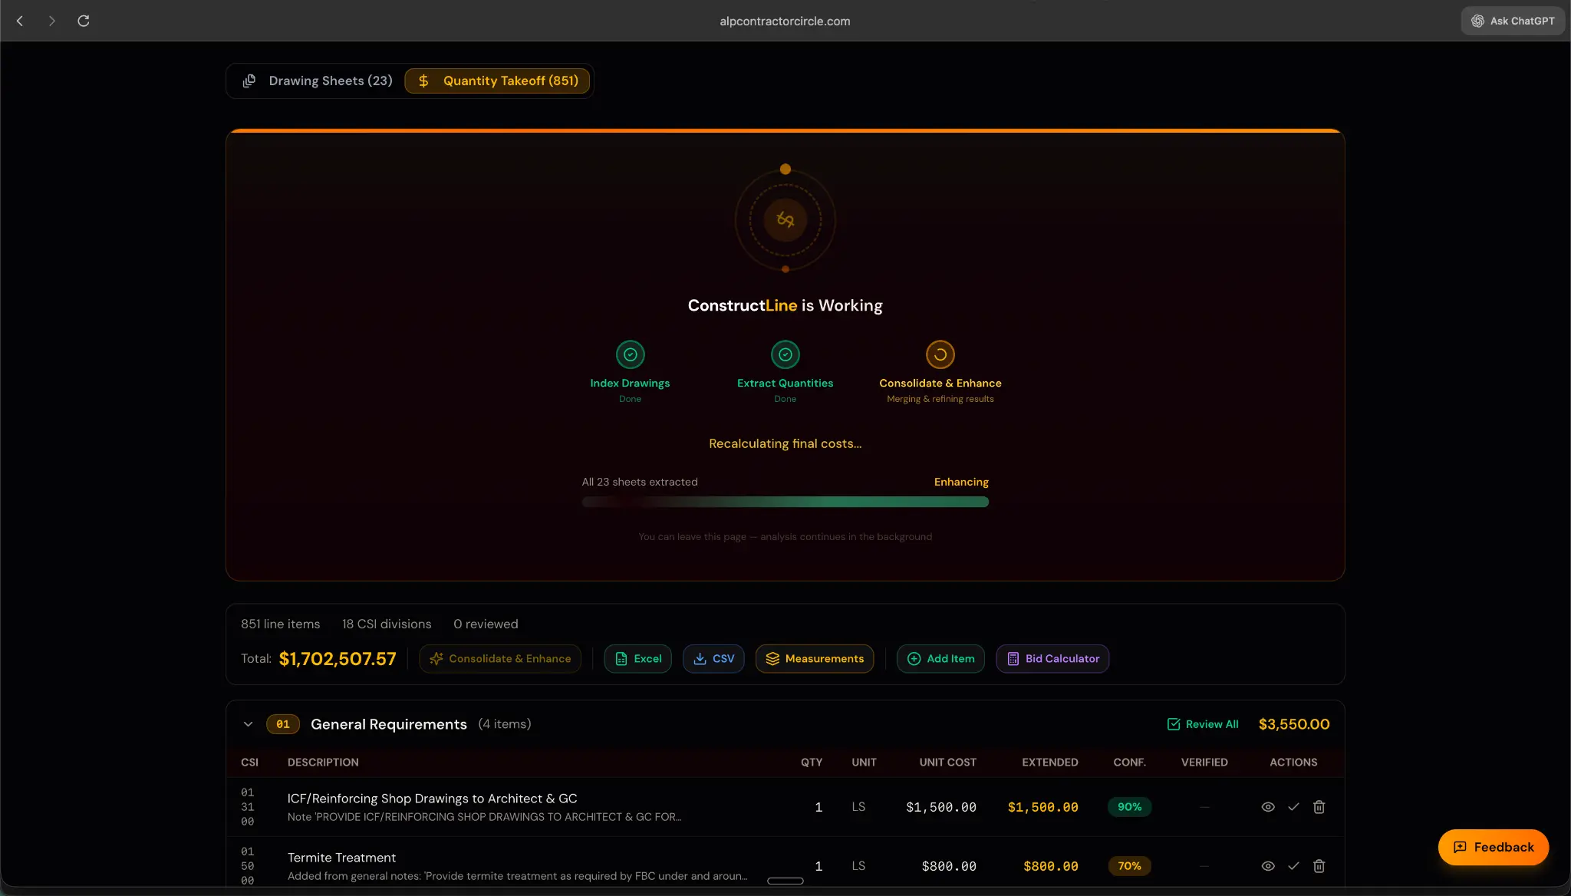View the Termite Treatment item source
The height and width of the screenshot is (896, 1571).
tap(1268, 866)
